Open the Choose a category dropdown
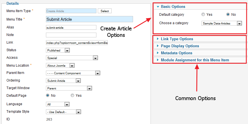 [x=222, y=23]
